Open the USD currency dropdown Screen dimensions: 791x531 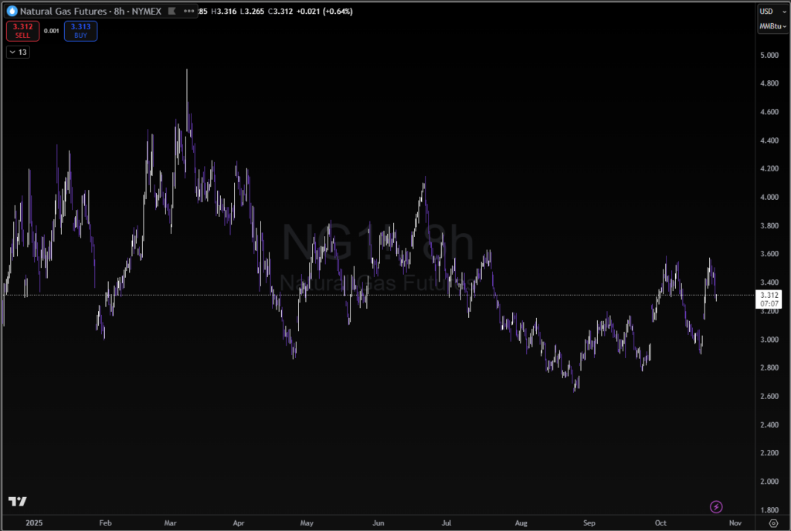[x=768, y=12]
